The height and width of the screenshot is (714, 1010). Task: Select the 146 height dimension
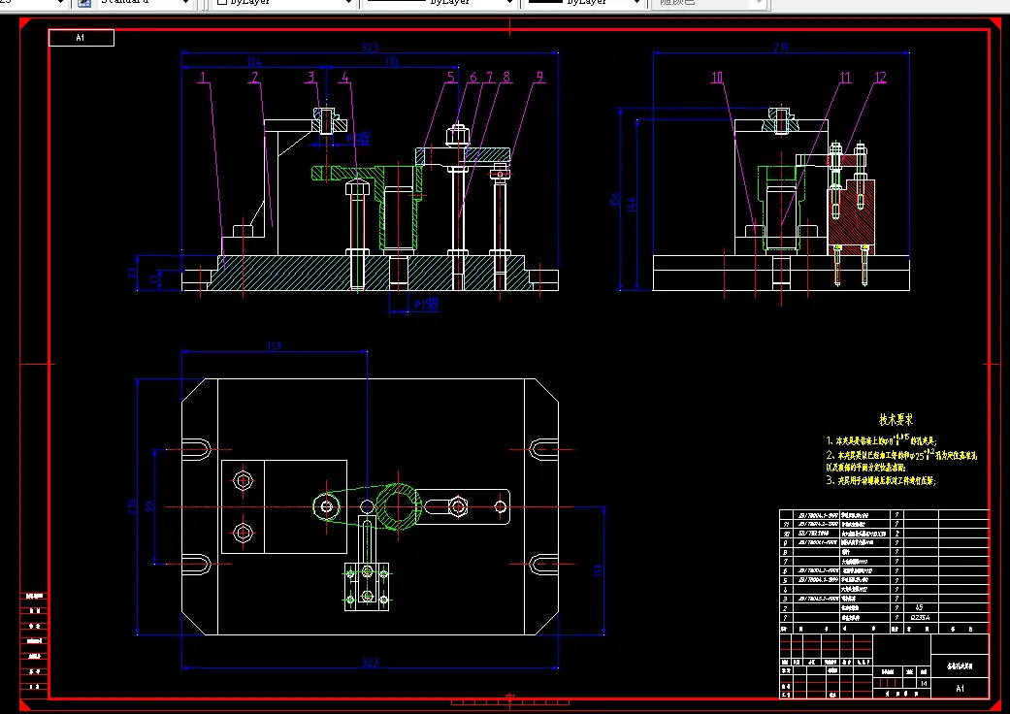pyautogui.click(x=632, y=205)
